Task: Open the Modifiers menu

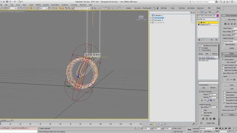Action: 38,5
